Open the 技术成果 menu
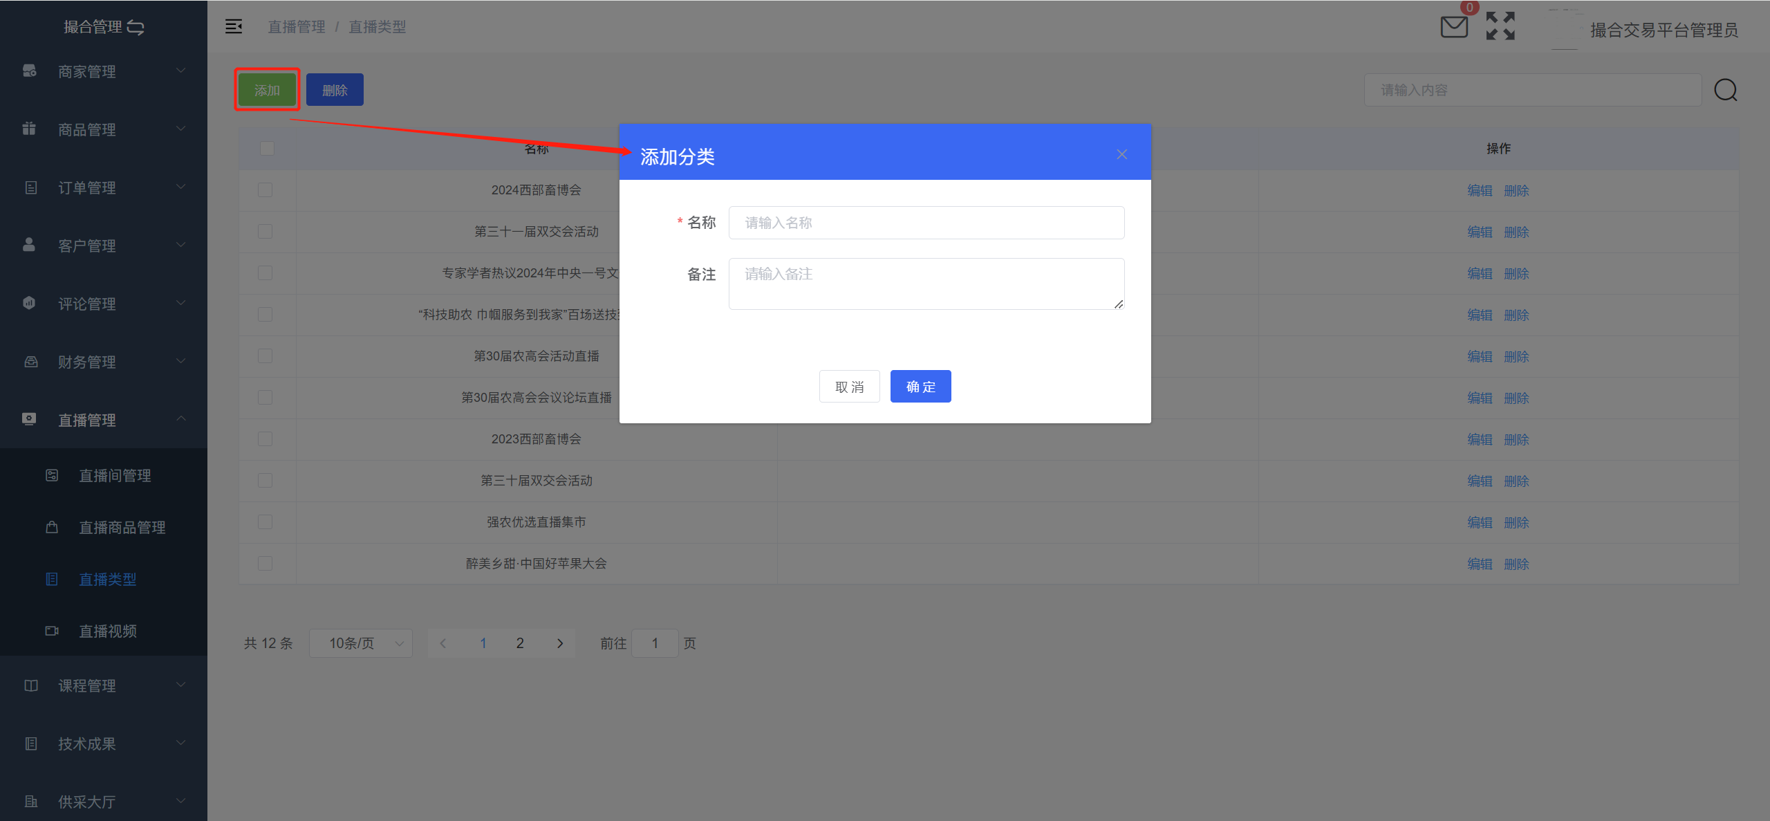The image size is (1770, 821). click(x=104, y=744)
